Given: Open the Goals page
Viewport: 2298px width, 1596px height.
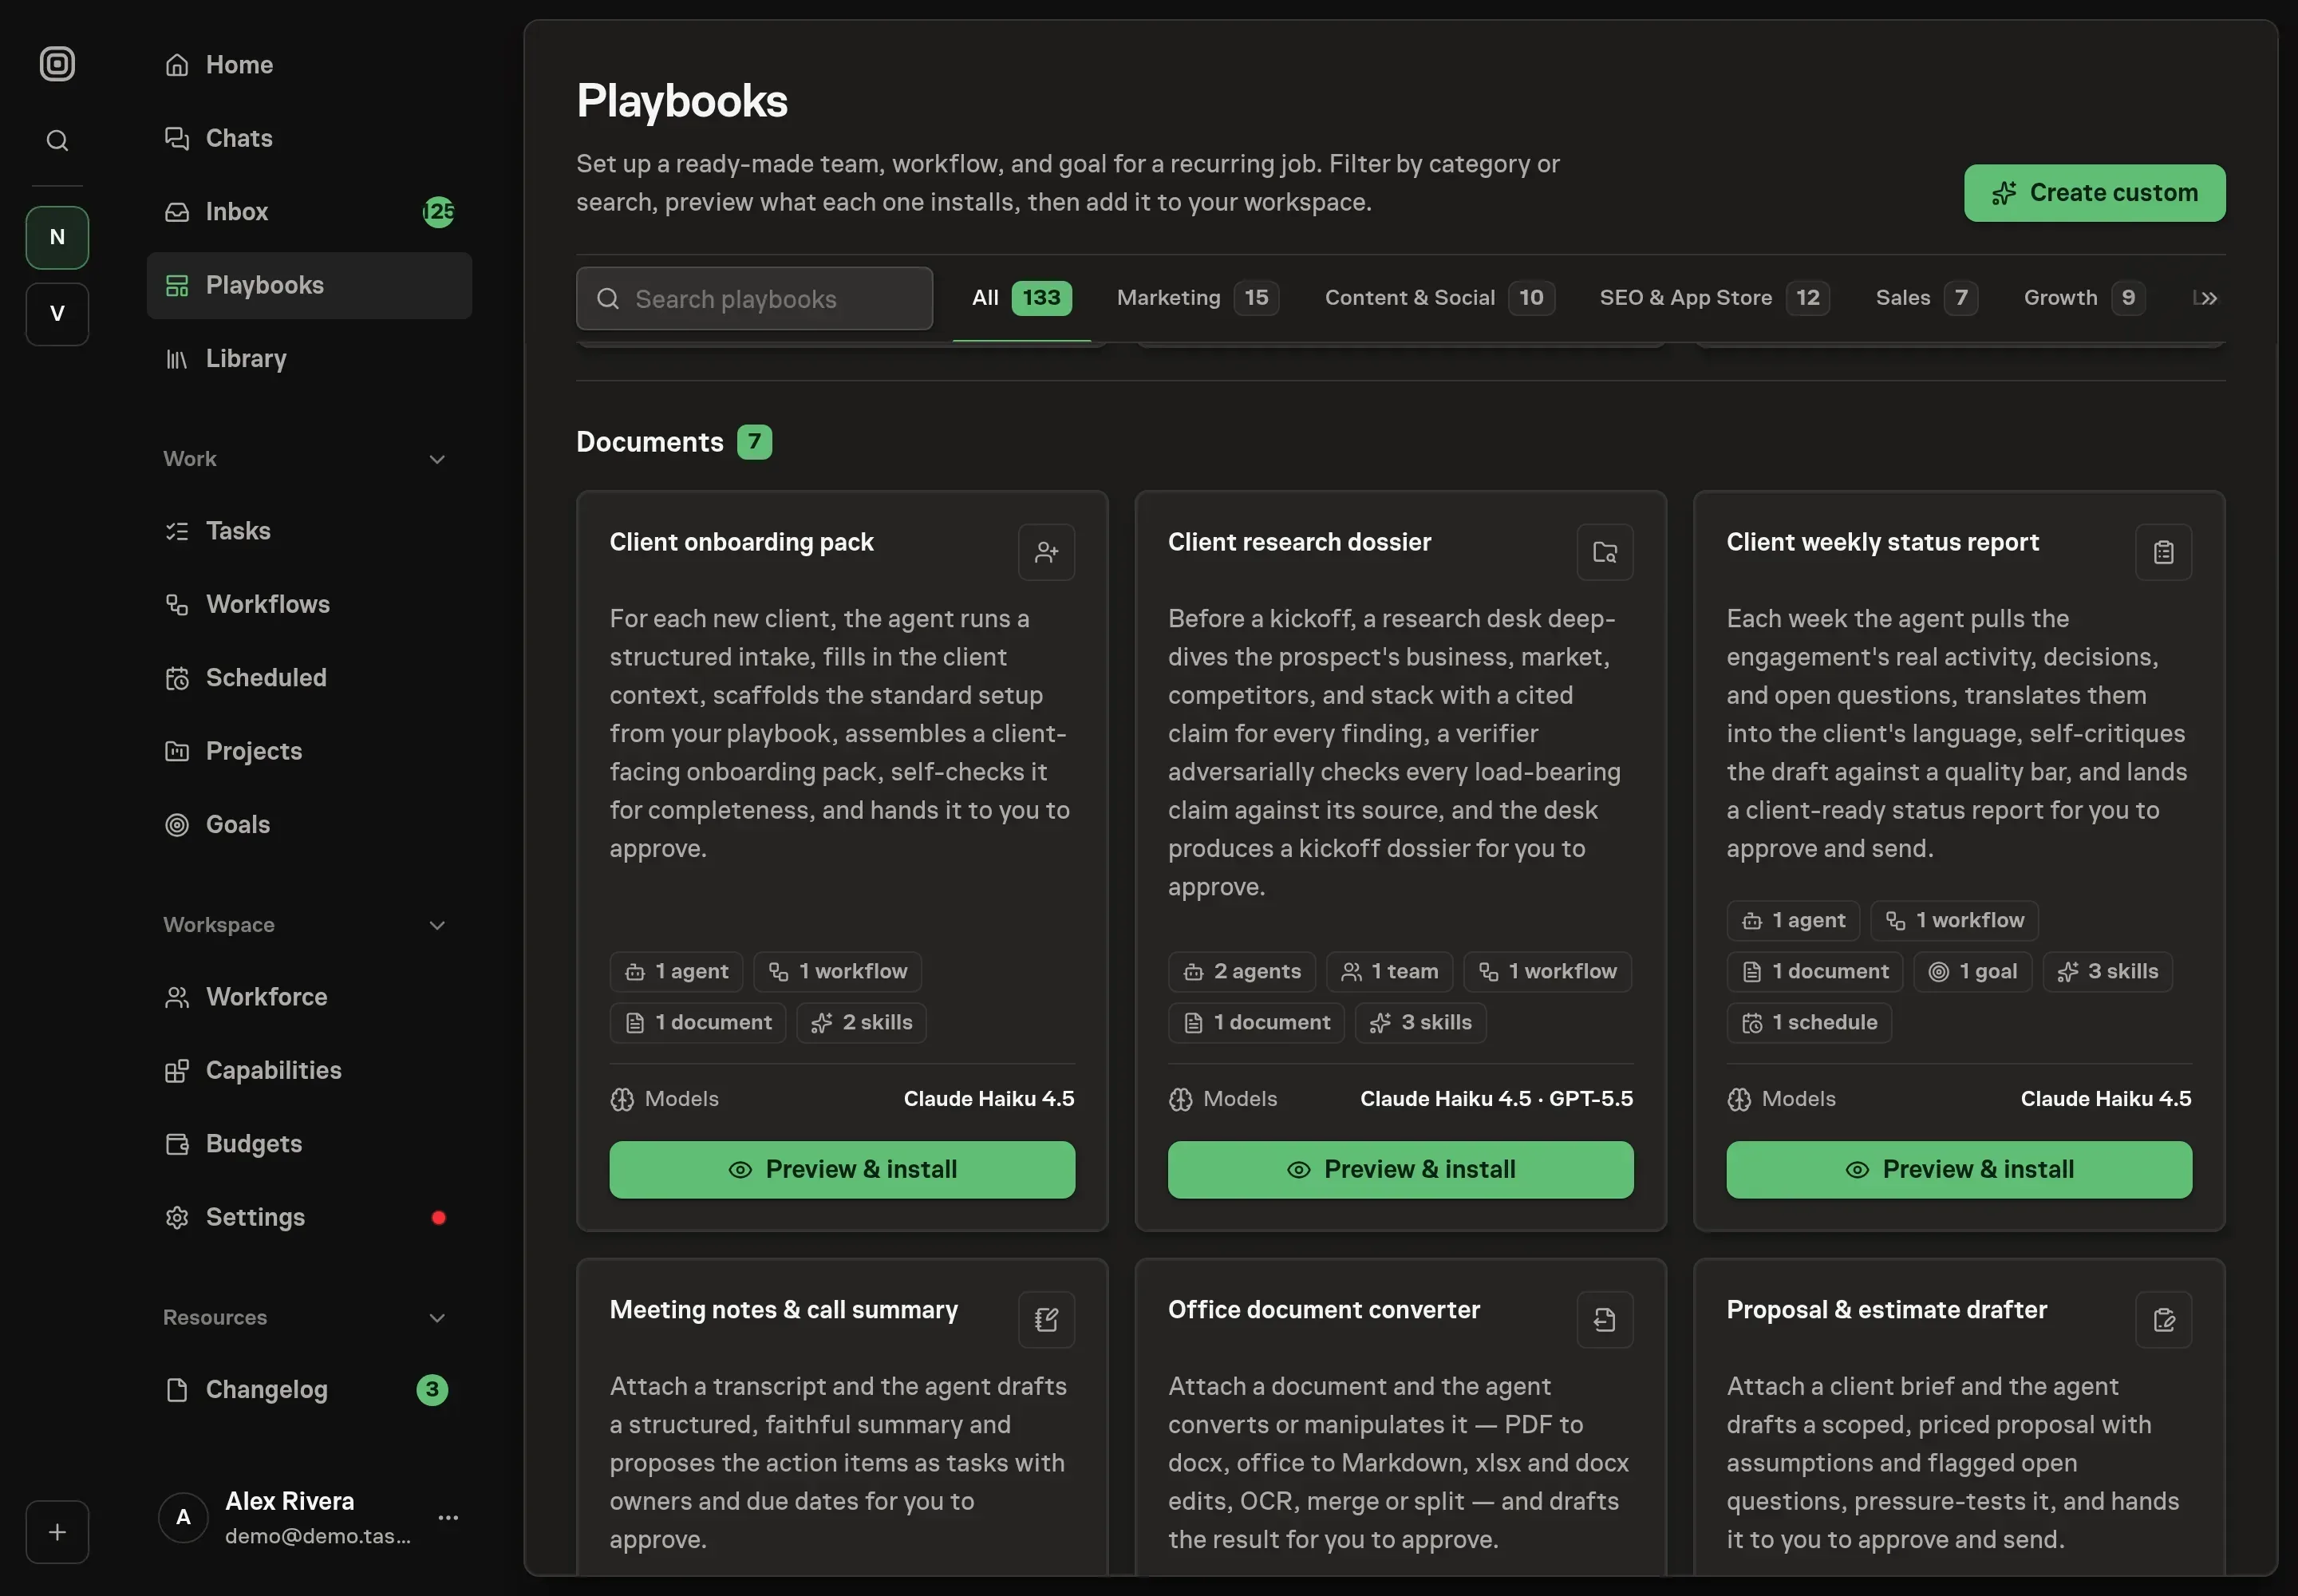Looking at the screenshot, I should tap(309, 825).
